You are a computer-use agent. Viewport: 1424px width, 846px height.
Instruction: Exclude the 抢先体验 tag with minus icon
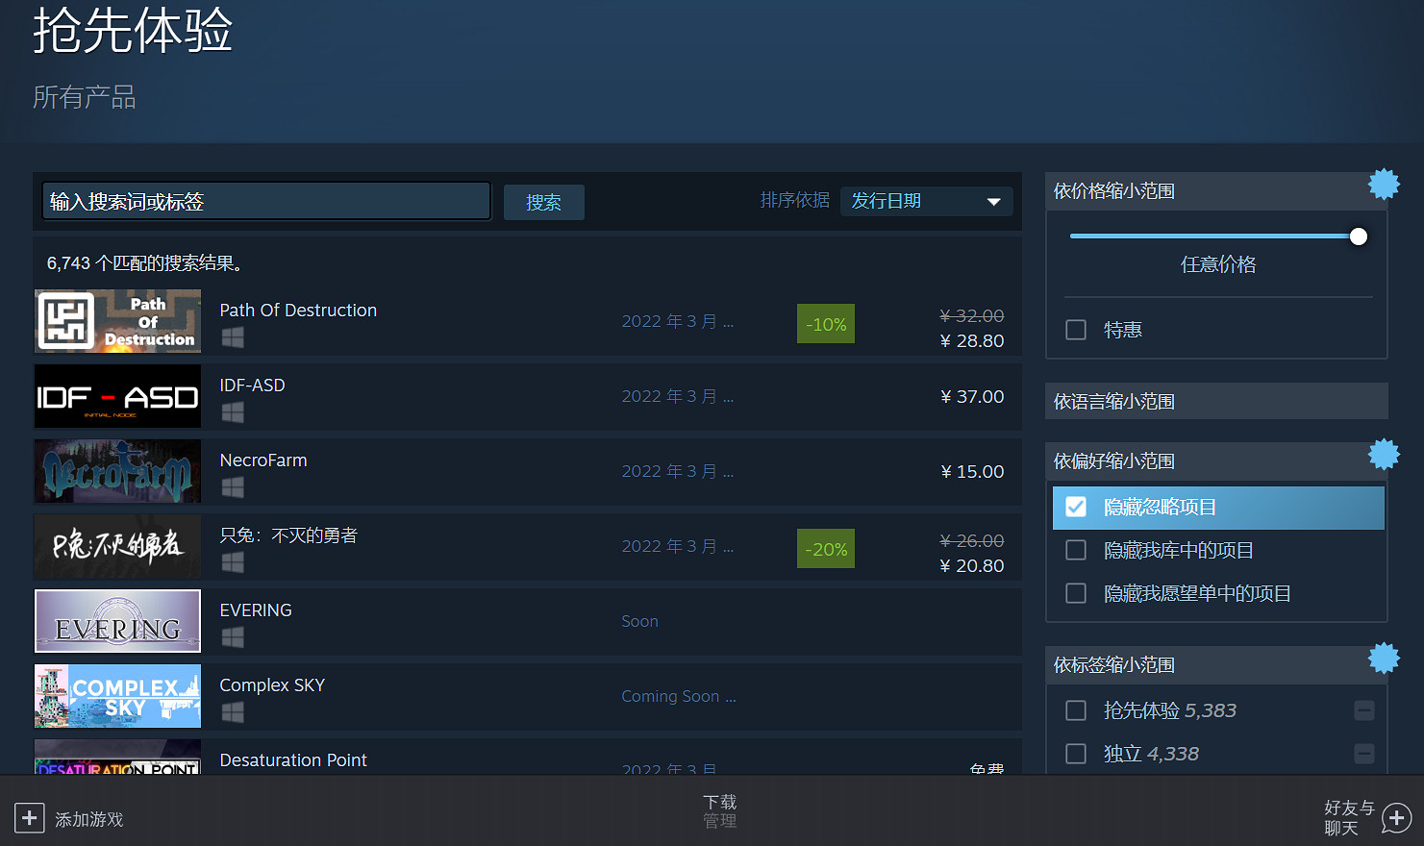pyautogui.click(x=1363, y=710)
